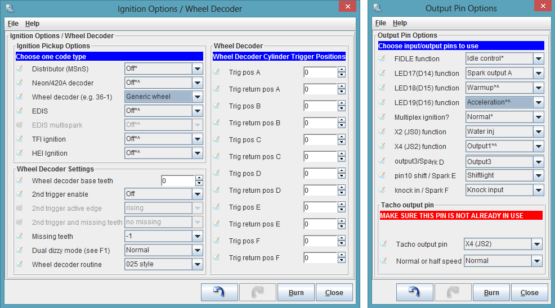Open the Distributor (MSnS) dropdown
Screen dimensions: 555x308
[164, 69]
